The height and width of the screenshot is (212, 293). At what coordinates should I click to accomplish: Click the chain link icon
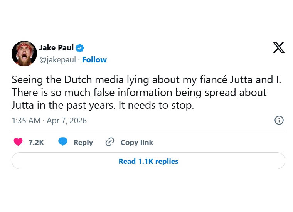pos(110,142)
